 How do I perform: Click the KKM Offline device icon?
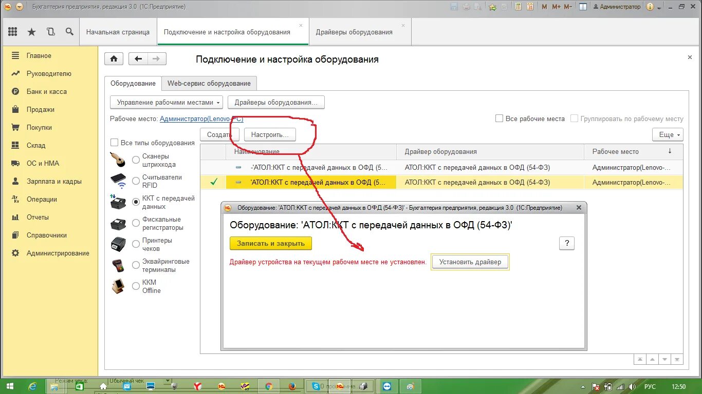(x=118, y=286)
